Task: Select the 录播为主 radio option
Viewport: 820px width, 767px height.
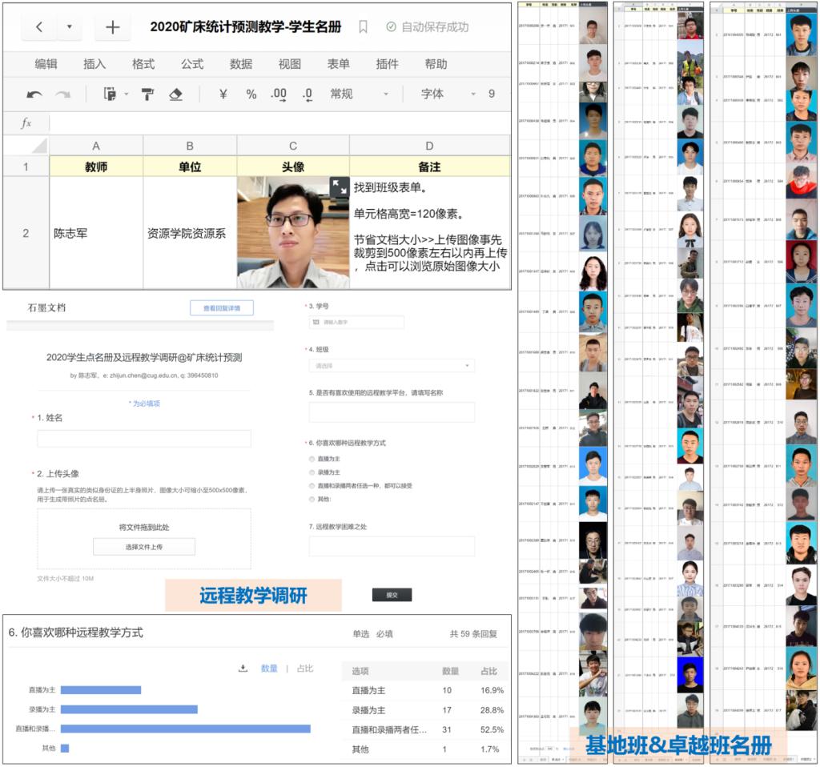Action: 312,472
